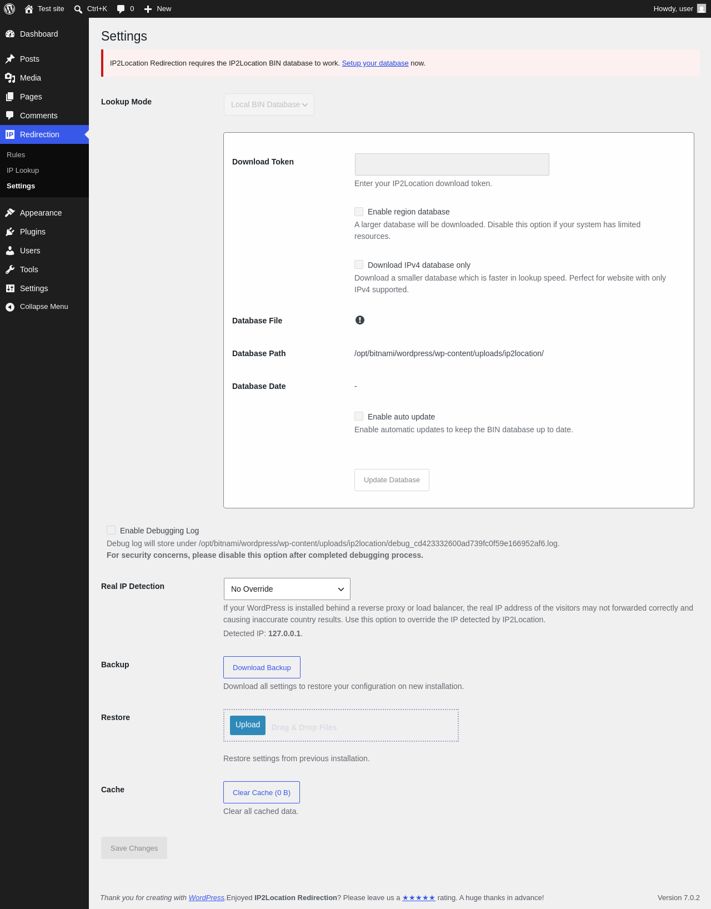Click the Dashboard gauge icon
Screen dimensions: 711x909
click(10, 34)
